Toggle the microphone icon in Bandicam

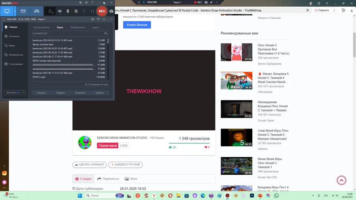(x=68, y=11)
